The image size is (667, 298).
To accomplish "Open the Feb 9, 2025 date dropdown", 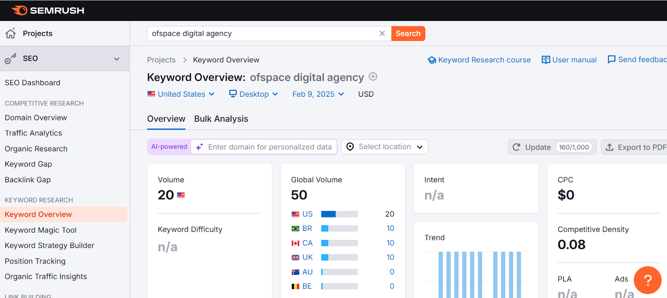I will pos(318,94).
